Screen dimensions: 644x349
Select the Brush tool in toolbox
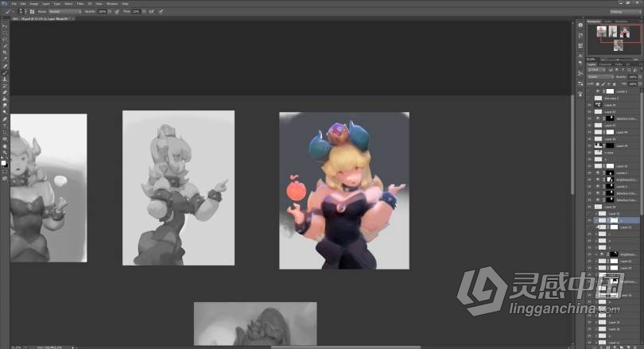click(5, 72)
